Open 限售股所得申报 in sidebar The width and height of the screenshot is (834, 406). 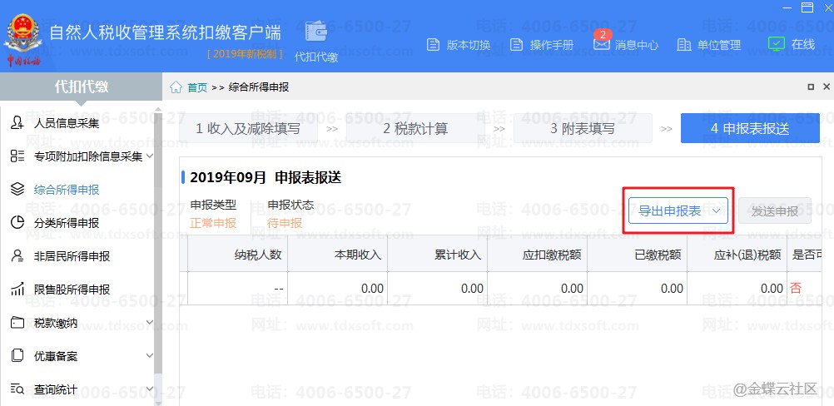[x=72, y=290]
